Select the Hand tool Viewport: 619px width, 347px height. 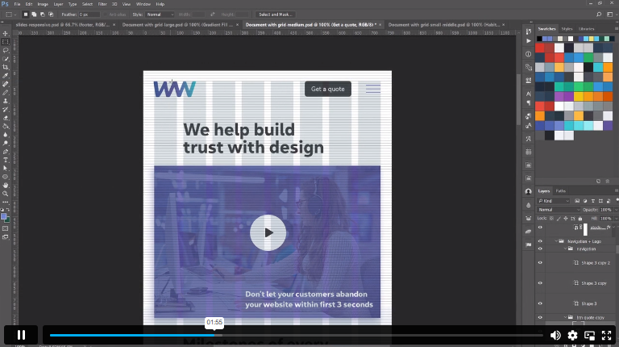pyautogui.click(x=6, y=186)
